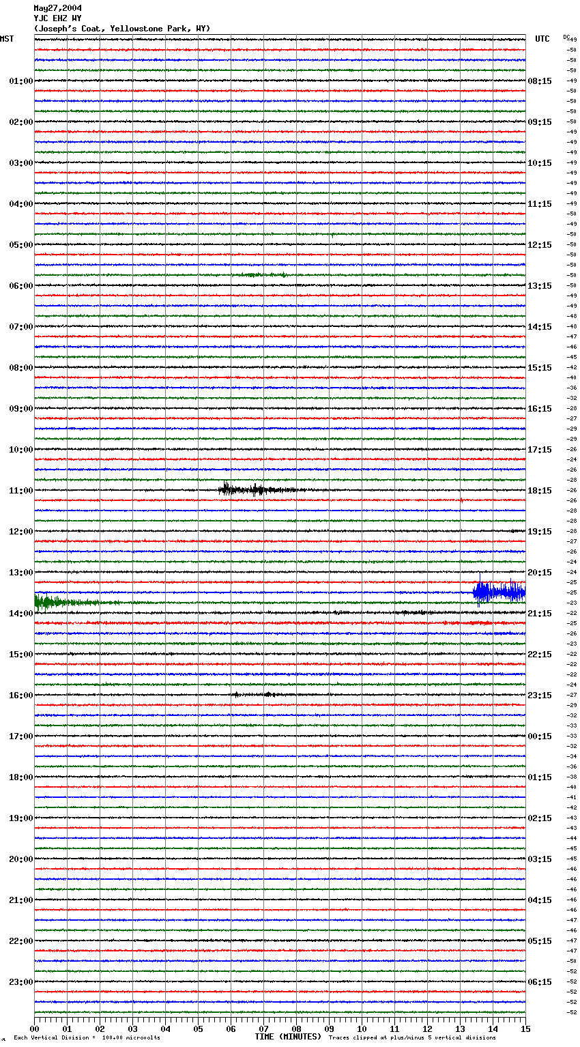Click the Joseph's Coat, Yellowstone Park location title
Screen dimensions: 580x1047
(x=122, y=29)
